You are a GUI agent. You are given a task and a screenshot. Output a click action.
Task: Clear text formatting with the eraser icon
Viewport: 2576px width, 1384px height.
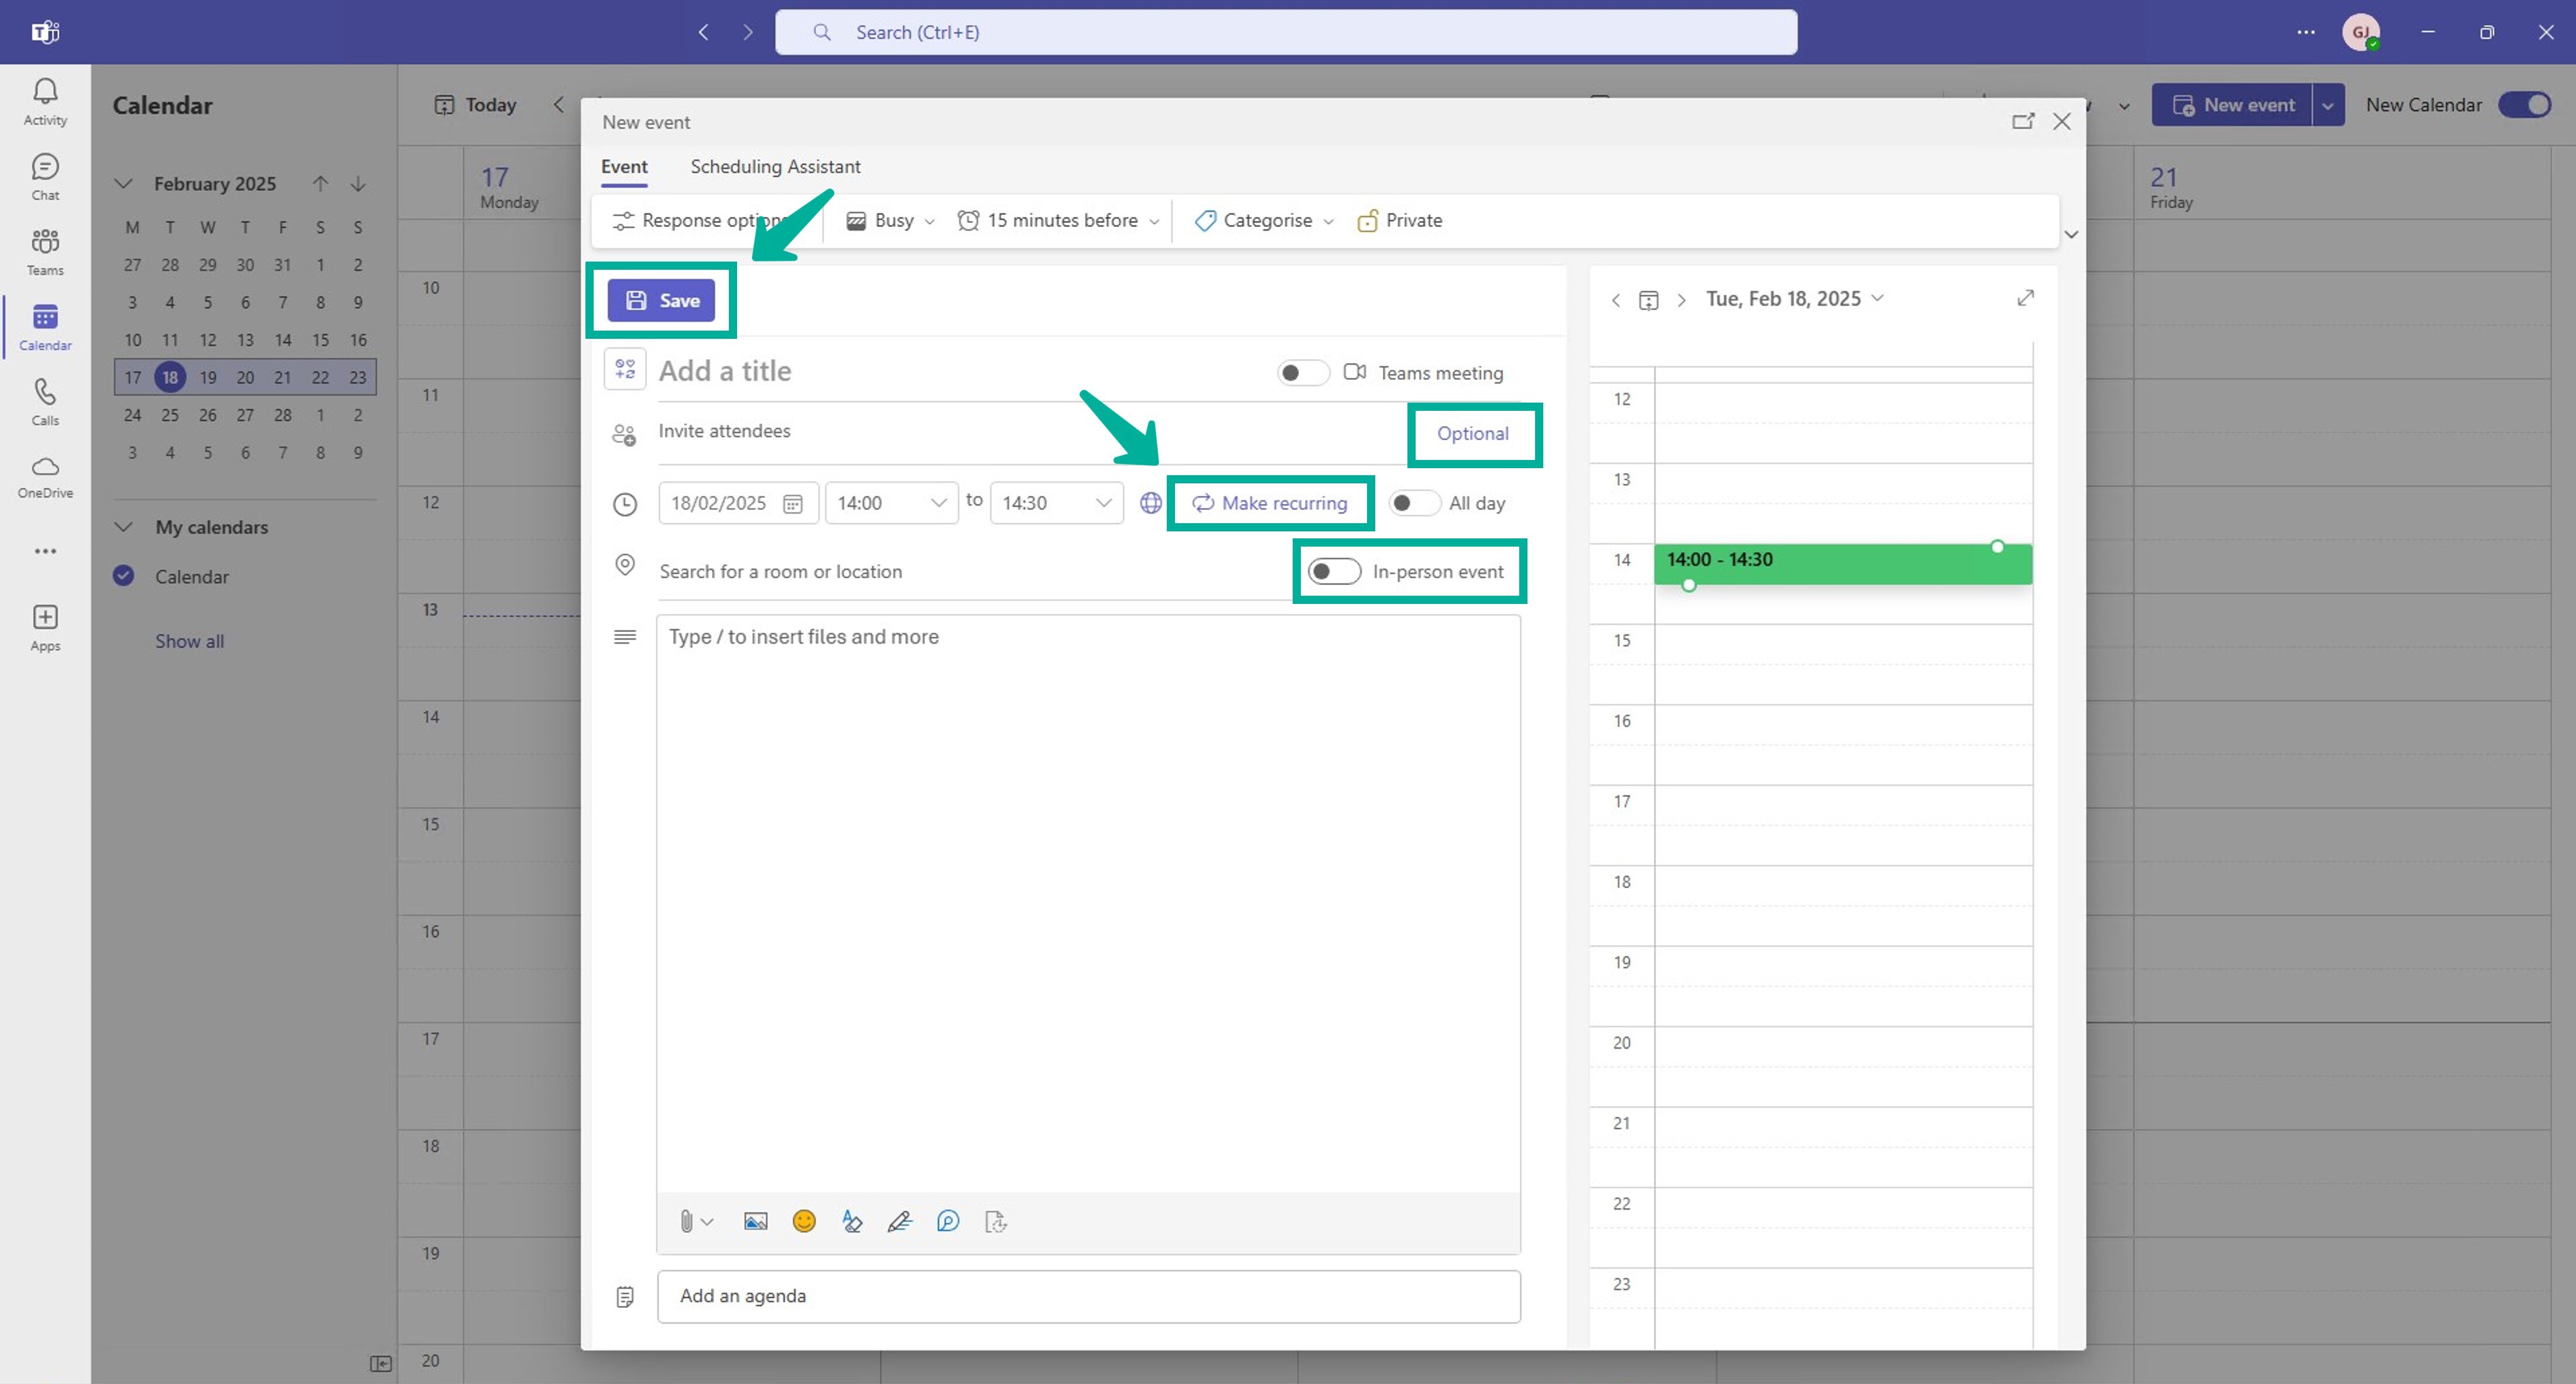point(851,1220)
